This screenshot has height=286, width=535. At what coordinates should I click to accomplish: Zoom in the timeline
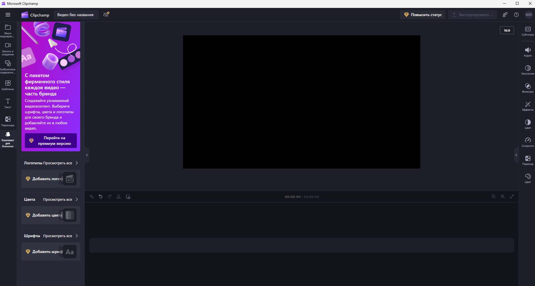503,197
